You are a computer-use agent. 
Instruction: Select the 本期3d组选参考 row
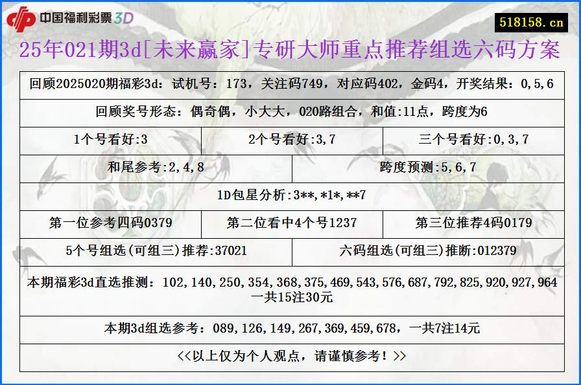click(x=290, y=329)
